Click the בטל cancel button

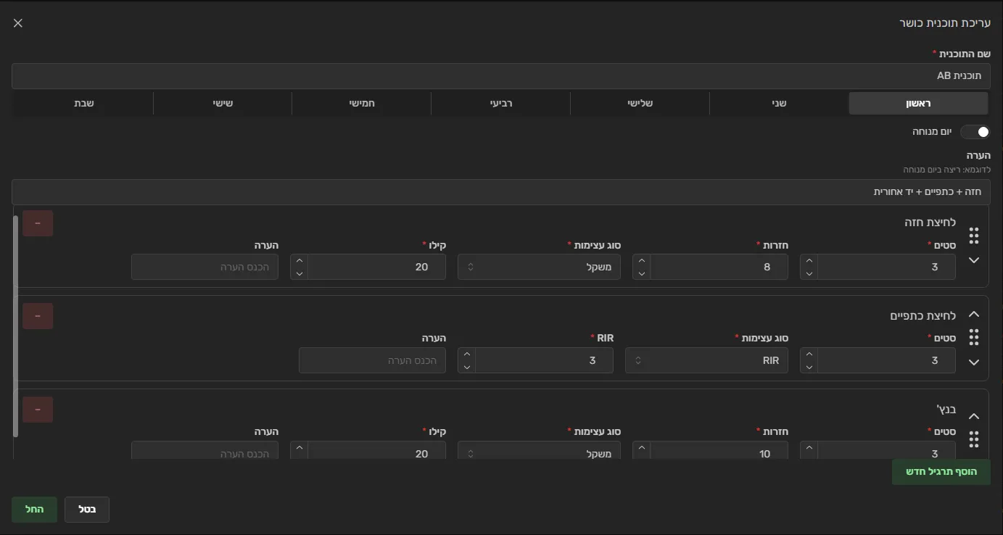click(x=87, y=510)
